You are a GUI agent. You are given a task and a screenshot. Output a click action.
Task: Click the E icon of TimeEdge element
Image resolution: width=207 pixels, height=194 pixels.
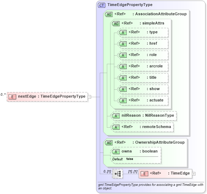coord(144,174)
